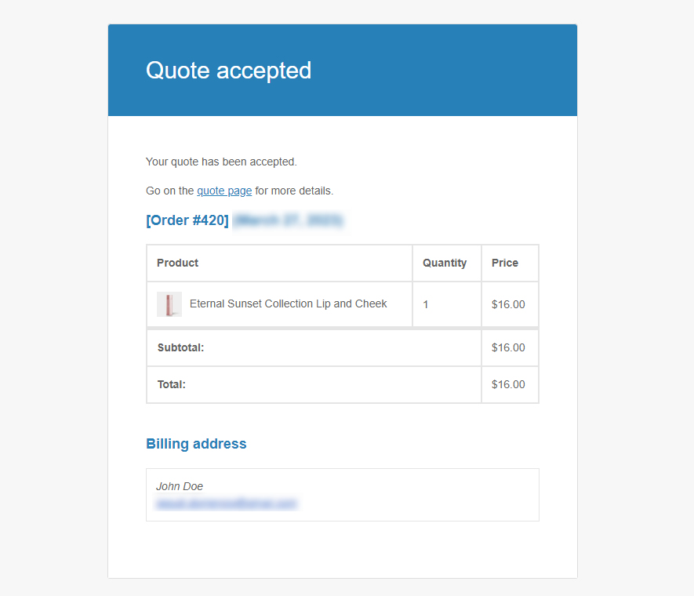Screen dimensions: 694x596
Task: Click the Eternal Sunset Collection product name
Action: [x=289, y=303]
